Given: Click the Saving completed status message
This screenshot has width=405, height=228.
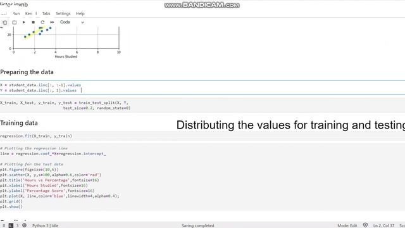Looking at the screenshot, I should [198, 225].
